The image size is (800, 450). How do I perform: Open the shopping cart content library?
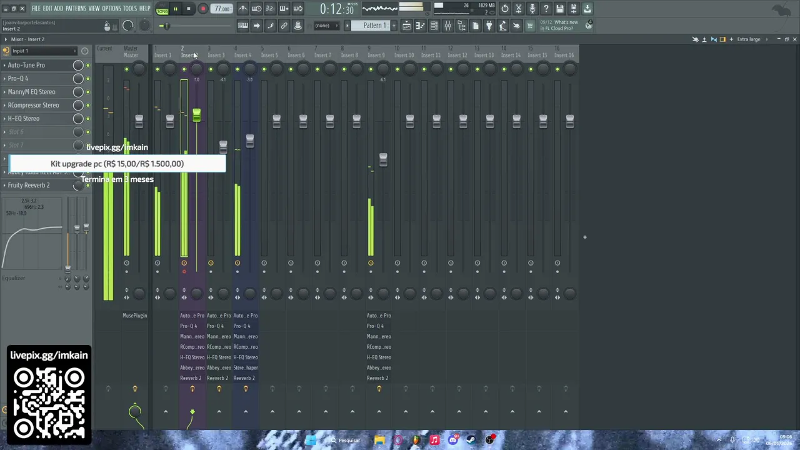click(530, 26)
